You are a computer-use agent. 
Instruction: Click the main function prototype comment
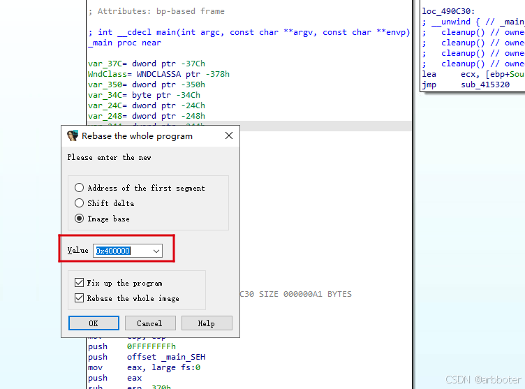tap(249, 32)
